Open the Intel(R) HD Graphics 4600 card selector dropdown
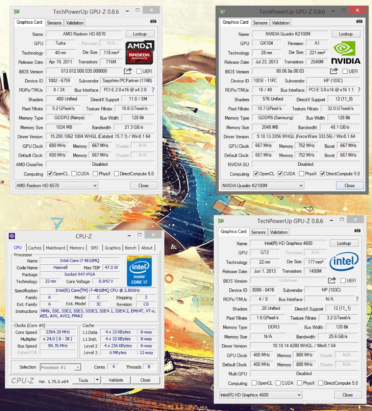The image size is (372, 411). pos(261,395)
